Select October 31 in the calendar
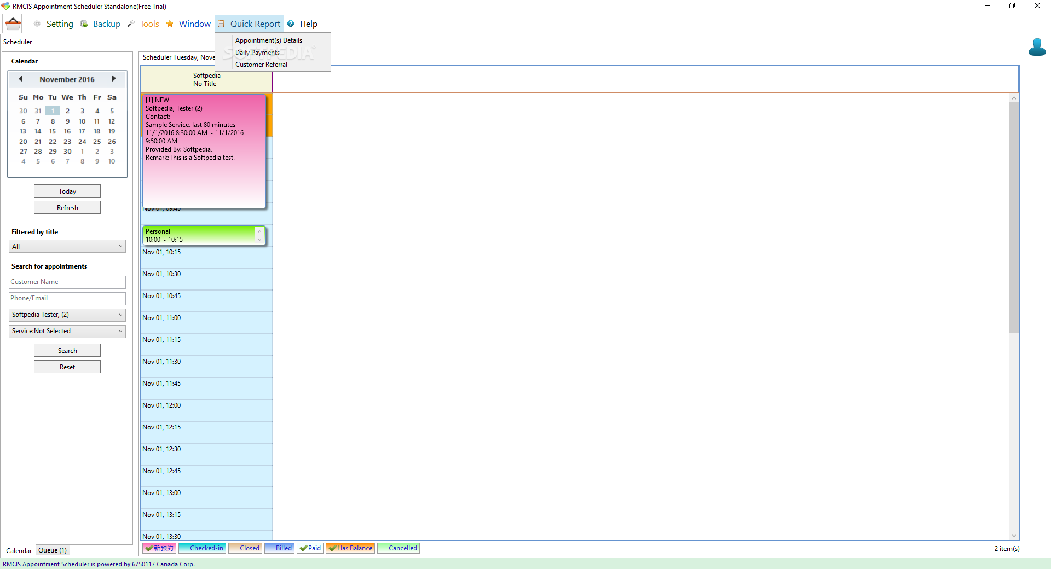The image size is (1051, 569). (38, 111)
